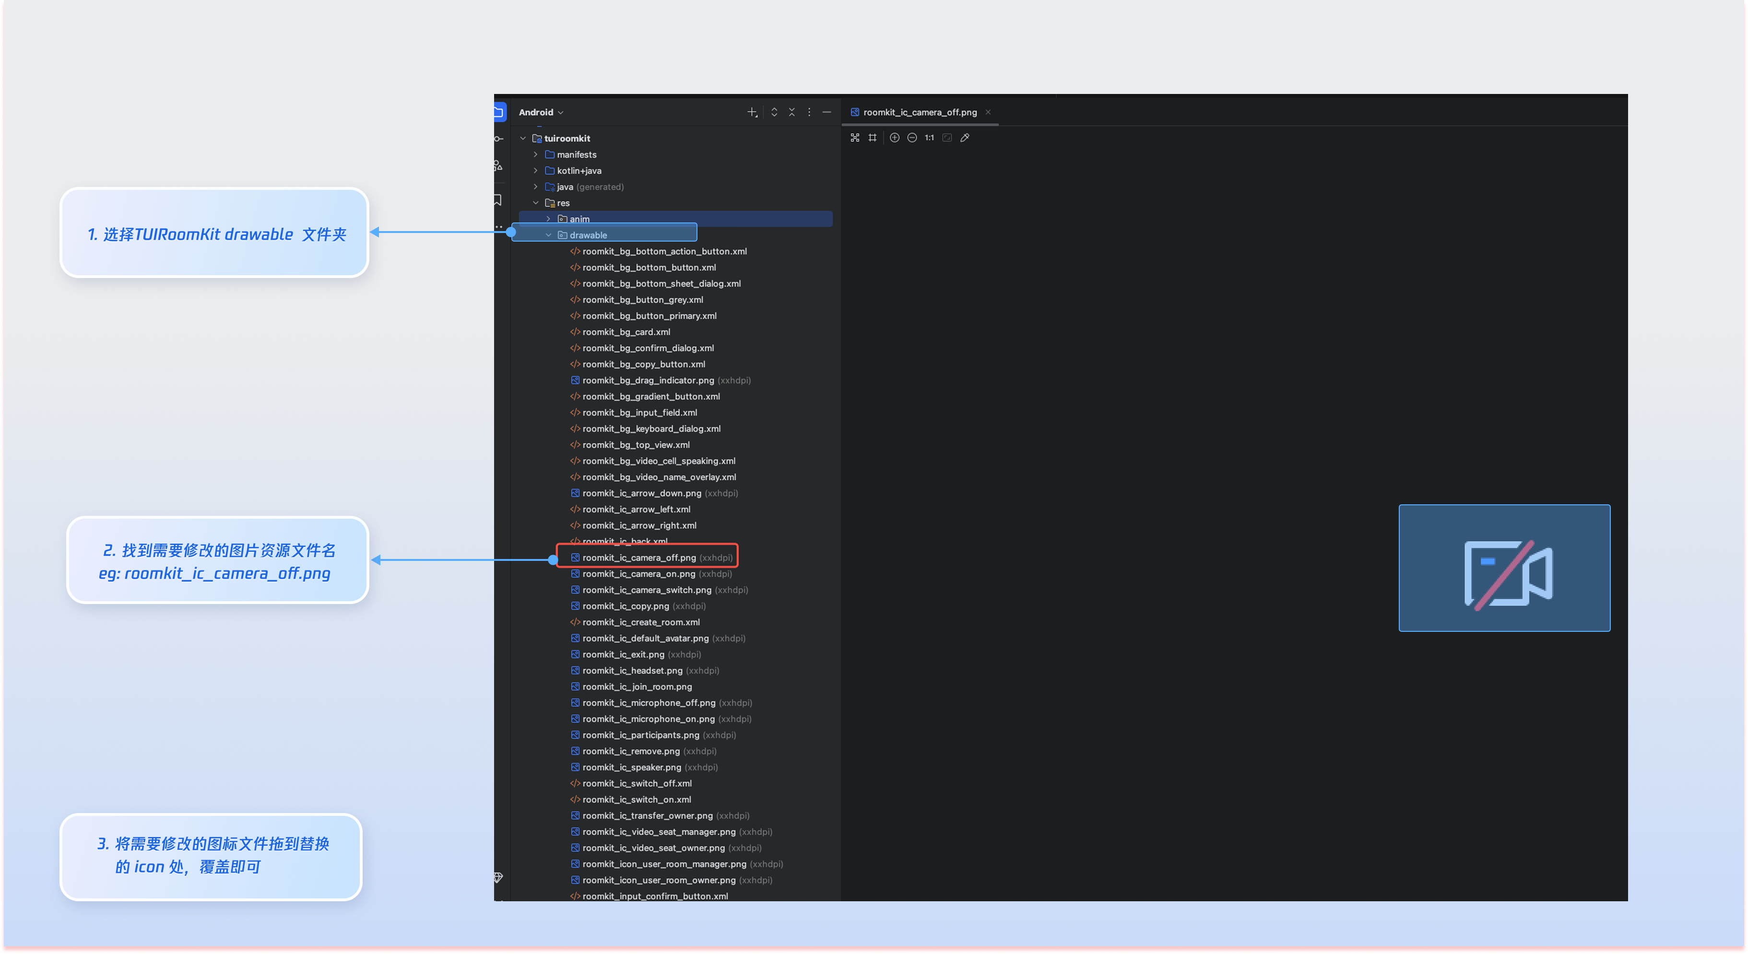This screenshot has width=1748, height=954.
Task: Click the camera-off image preview thumbnail
Action: [x=1504, y=568]
